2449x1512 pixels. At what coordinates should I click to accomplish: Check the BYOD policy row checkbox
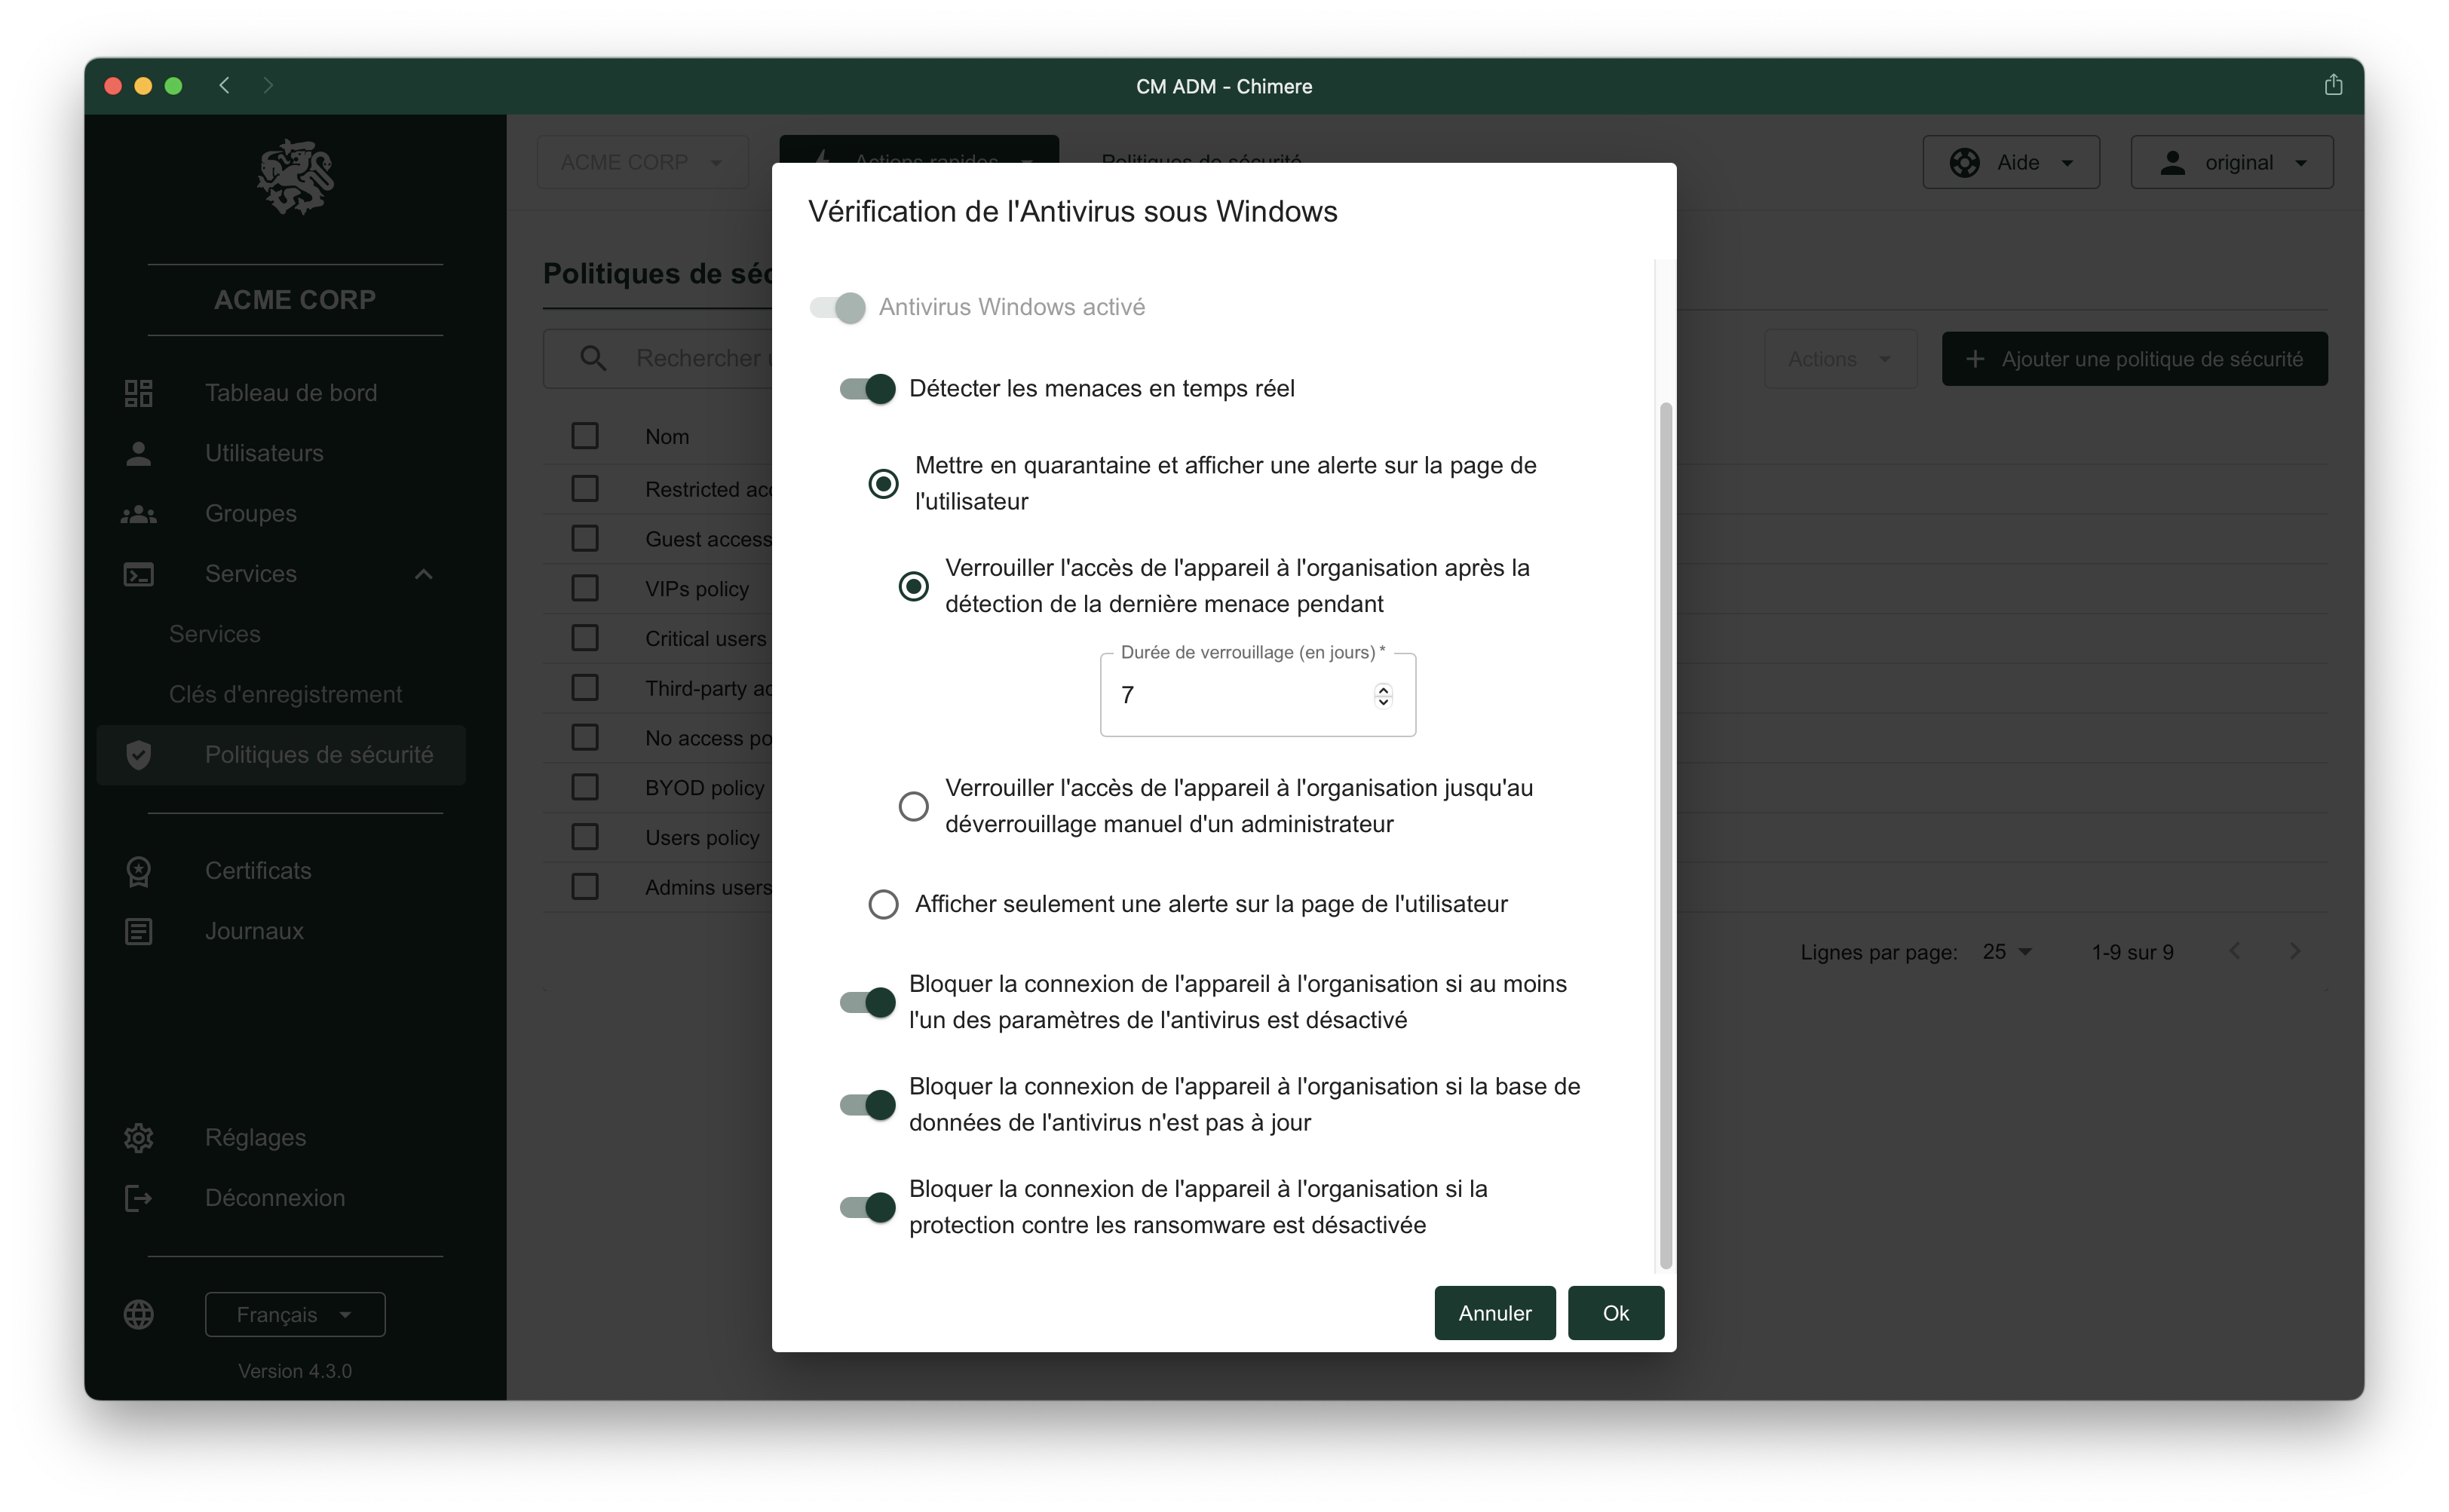click(x=585, y=787)
